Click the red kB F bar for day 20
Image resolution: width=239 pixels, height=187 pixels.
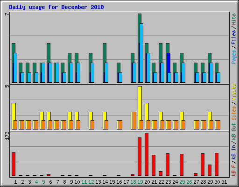147,154
